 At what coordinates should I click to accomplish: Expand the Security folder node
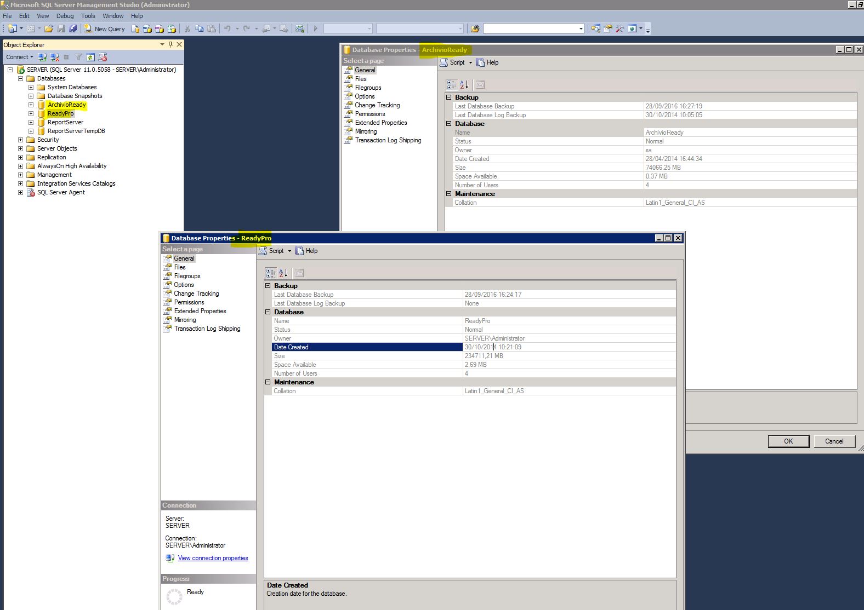[x=20, y=140]
